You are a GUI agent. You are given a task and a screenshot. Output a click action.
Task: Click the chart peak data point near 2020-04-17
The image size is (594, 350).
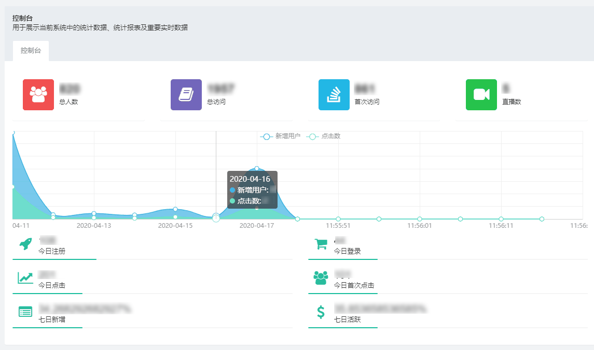[257, 169]
